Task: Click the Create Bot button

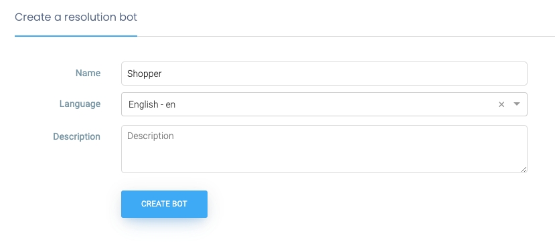Action: [164, 204]
